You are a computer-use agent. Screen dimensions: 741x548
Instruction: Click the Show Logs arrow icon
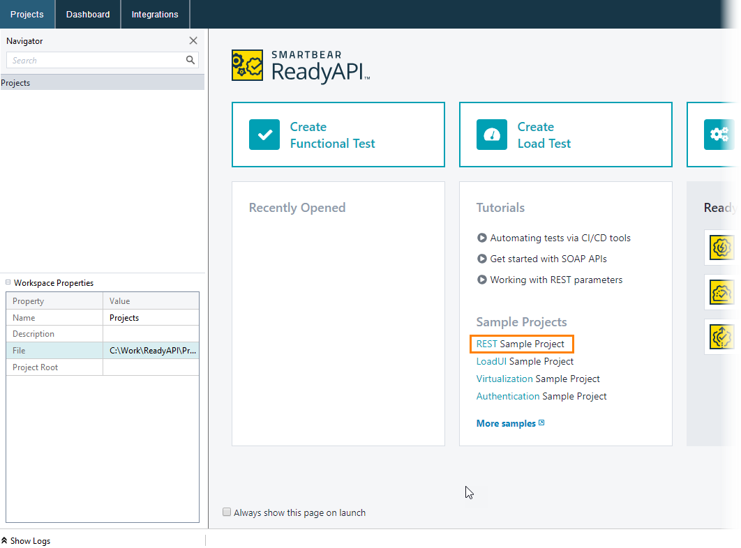pos(4,540)
